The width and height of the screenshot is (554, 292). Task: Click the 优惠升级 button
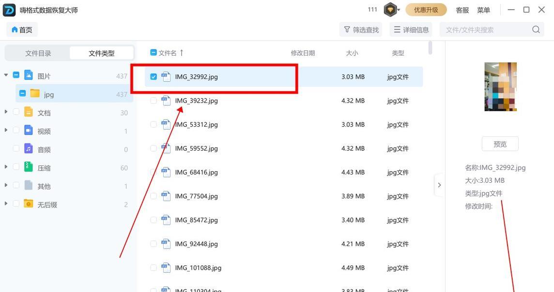click(x=426, y=10)
